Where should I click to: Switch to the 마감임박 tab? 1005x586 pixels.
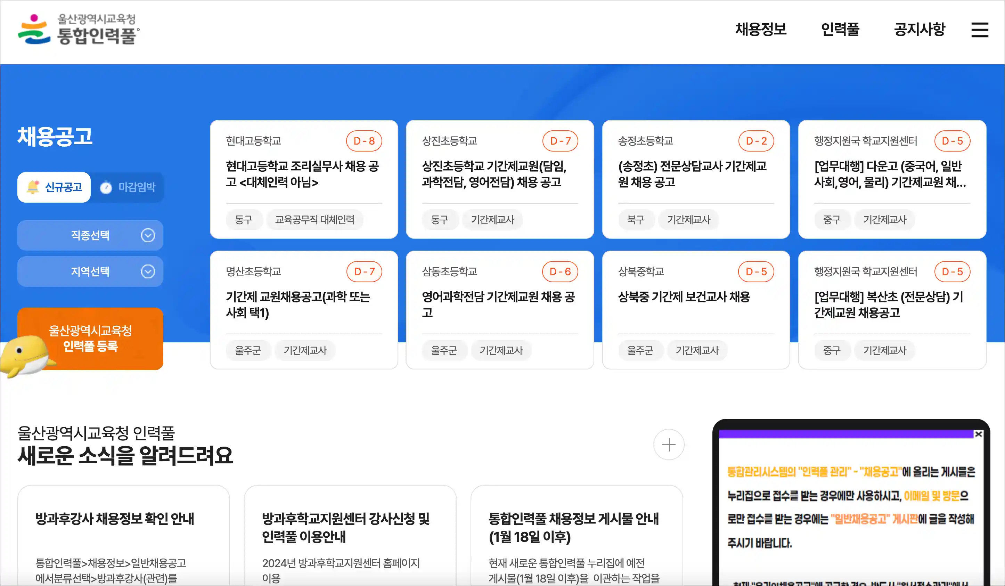pyautogui.click(x=128, y=187)
